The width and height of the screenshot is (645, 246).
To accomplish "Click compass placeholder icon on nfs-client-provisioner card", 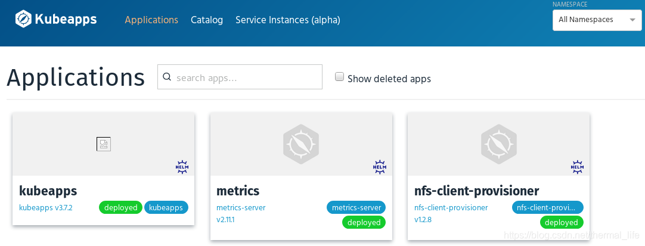I will click(x=498, y=144).
